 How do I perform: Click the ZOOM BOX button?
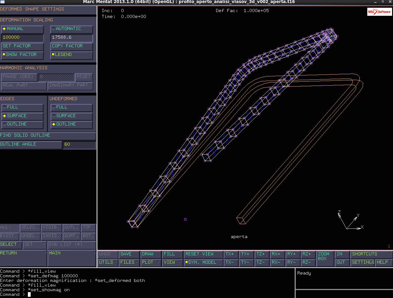pos(325,258)
